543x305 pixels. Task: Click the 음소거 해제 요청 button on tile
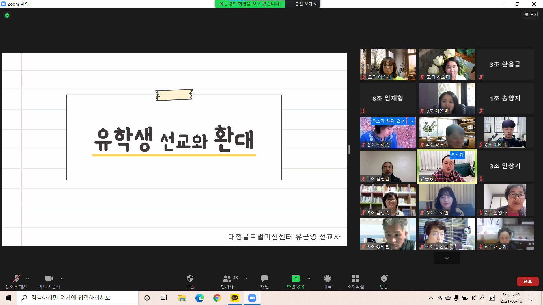pos(388,121)
